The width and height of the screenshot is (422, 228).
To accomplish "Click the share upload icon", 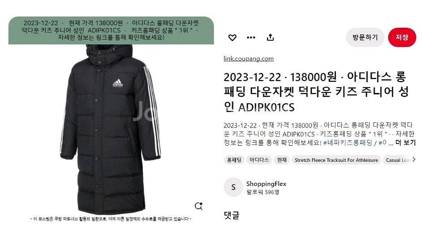I will click(270, 37).
